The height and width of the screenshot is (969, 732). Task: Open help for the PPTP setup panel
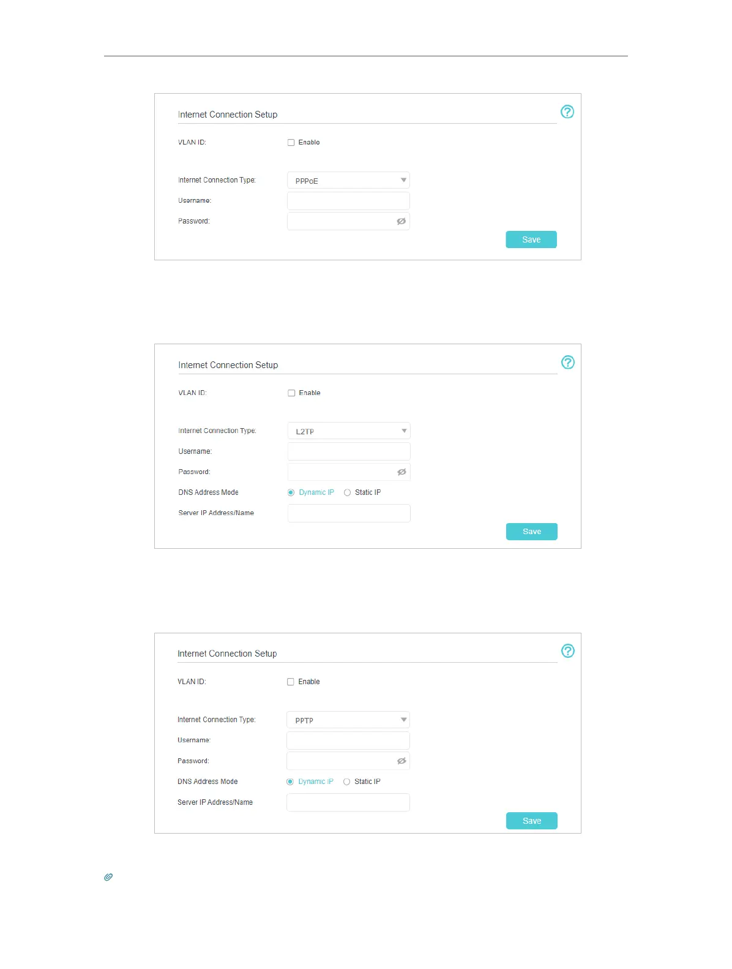(x=568, y=650)
